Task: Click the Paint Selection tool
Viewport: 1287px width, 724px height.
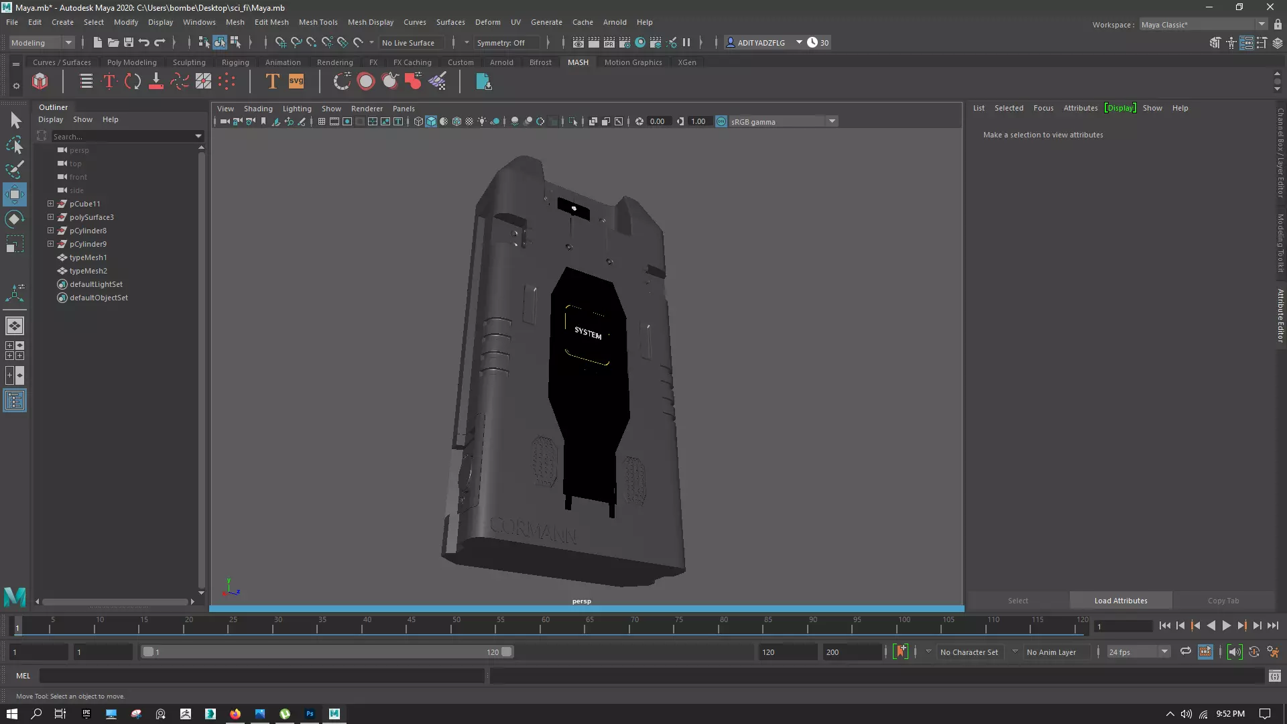Action: point(14,169)
